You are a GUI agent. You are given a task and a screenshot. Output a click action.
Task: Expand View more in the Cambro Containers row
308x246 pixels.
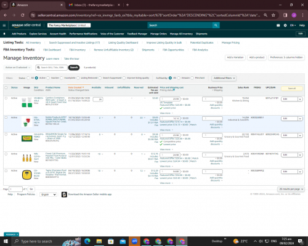[166, 113]
